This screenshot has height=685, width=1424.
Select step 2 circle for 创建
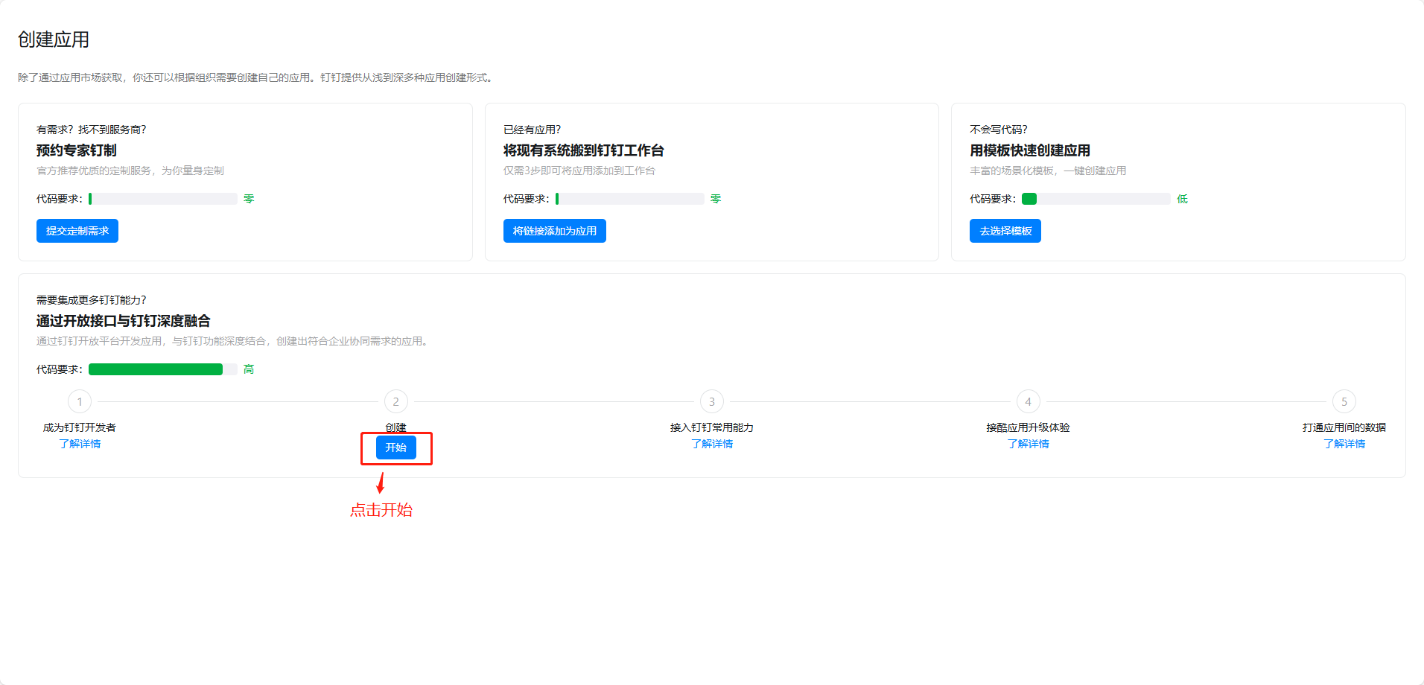pos(395,401)
